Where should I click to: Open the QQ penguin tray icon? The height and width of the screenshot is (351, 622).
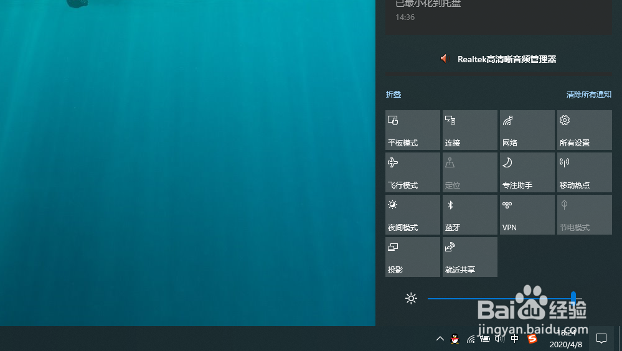click(x=455, y=339)
